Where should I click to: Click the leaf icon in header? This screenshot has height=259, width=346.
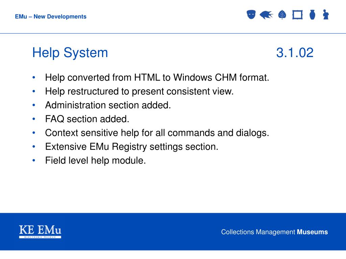[x=282, y=15]
